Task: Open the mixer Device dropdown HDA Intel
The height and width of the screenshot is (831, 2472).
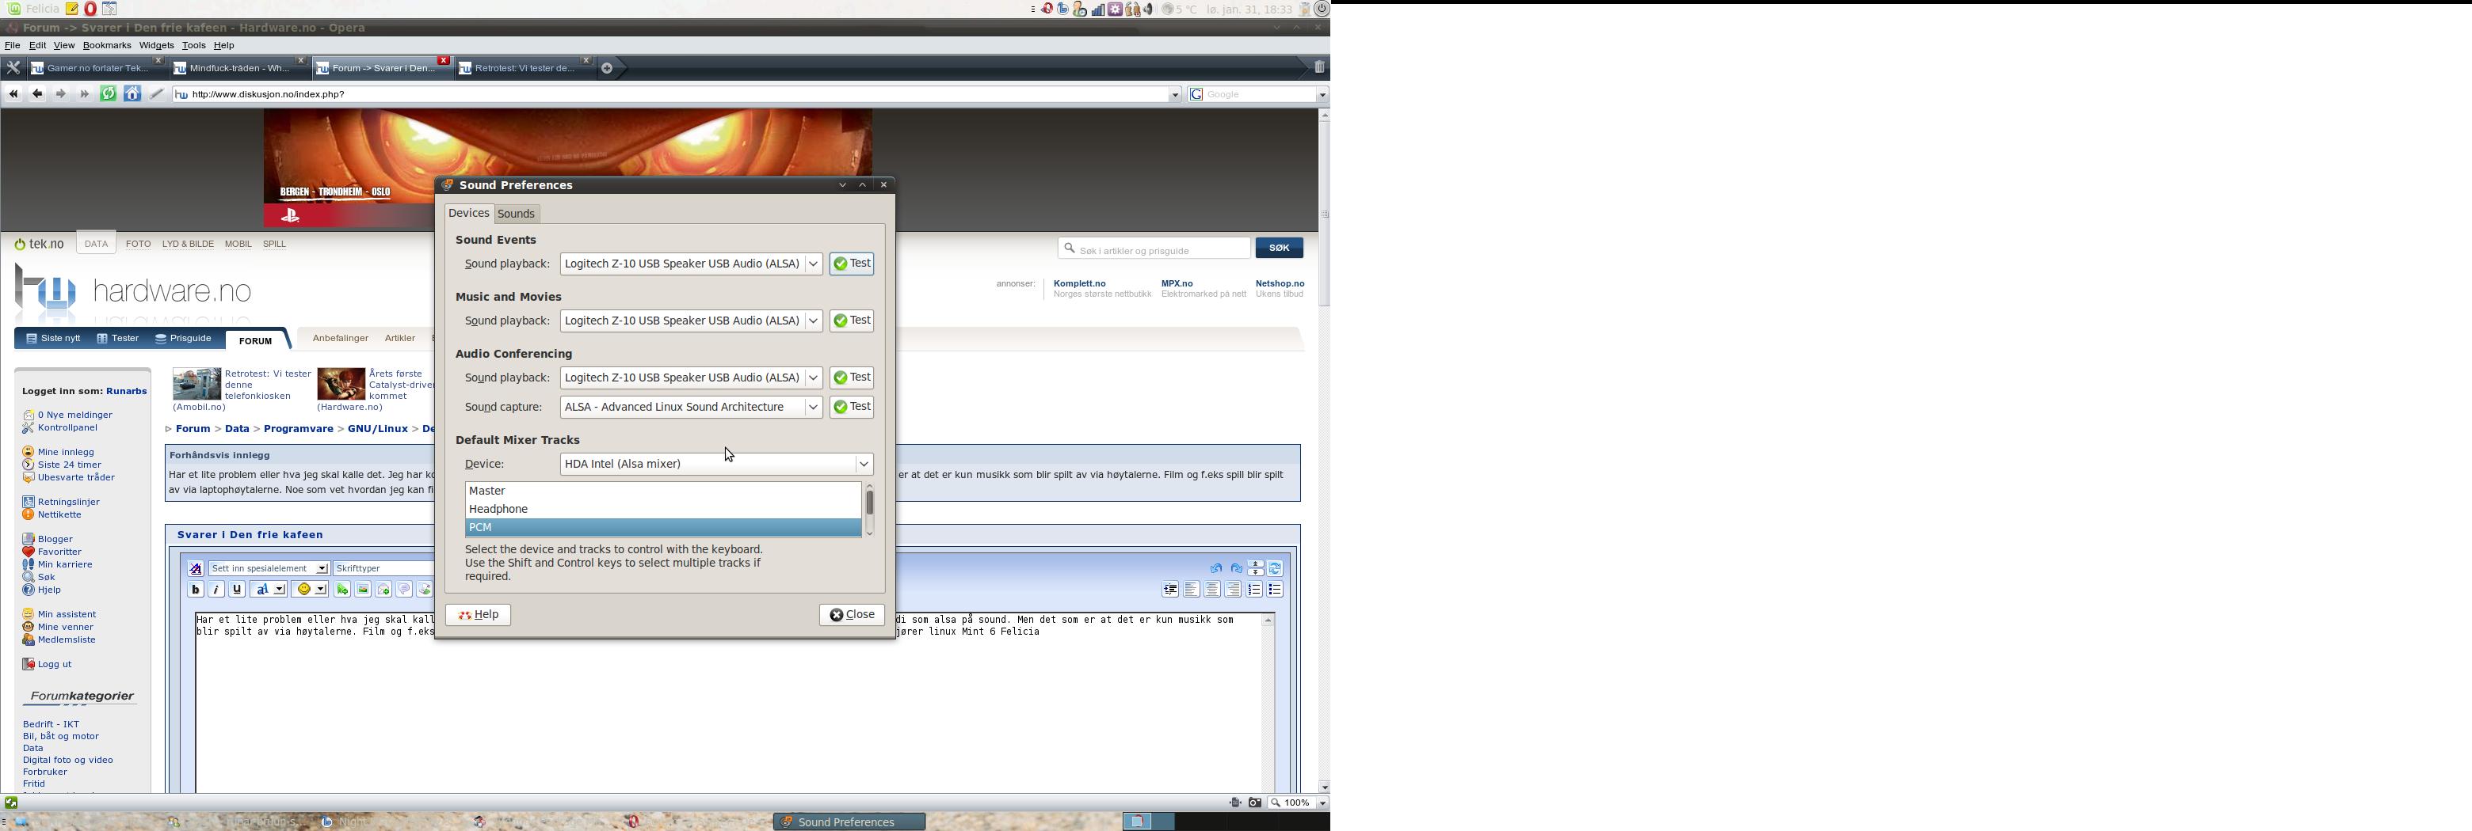Action: pos(716,464)
